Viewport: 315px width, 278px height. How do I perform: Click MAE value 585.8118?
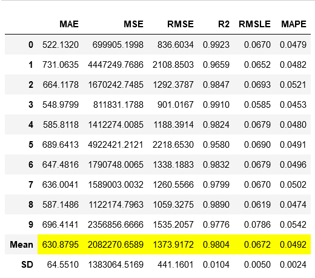[x=61, y=125]
